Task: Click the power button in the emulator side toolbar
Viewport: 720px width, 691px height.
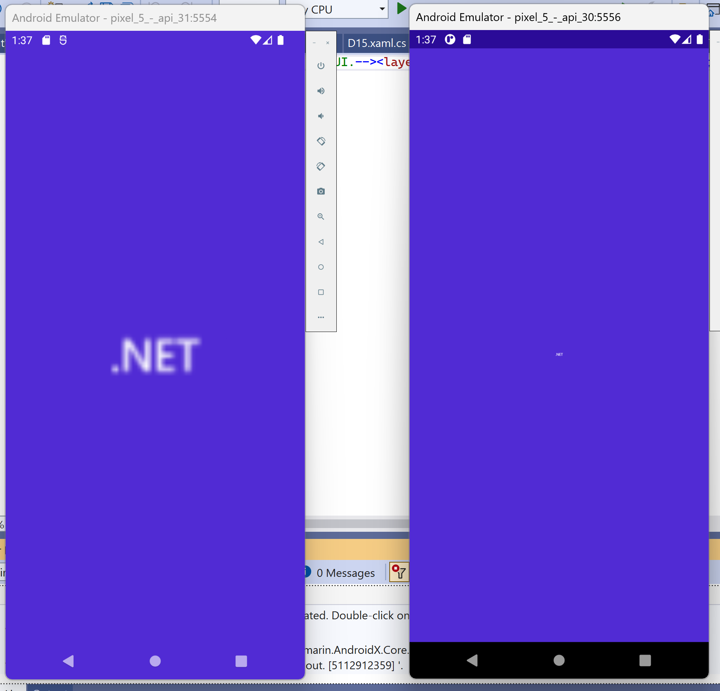Action: (321, 66)
